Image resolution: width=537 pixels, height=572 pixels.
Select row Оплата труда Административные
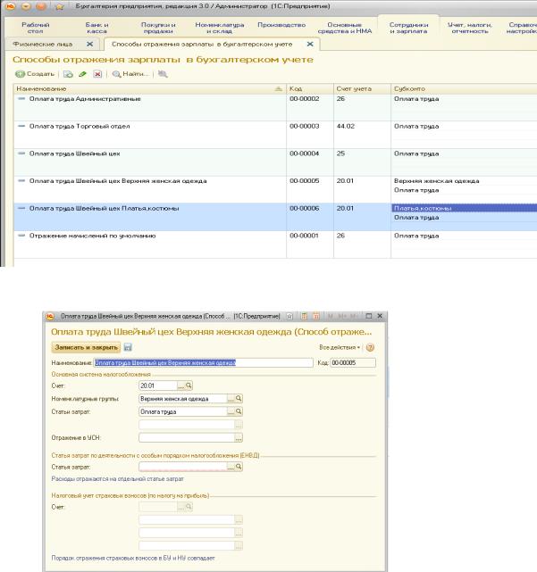275,107
